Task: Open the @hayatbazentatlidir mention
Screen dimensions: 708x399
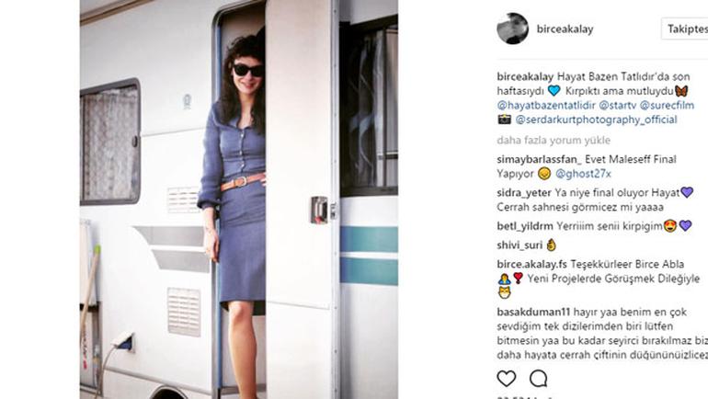Action: click(x=546, y=105)
